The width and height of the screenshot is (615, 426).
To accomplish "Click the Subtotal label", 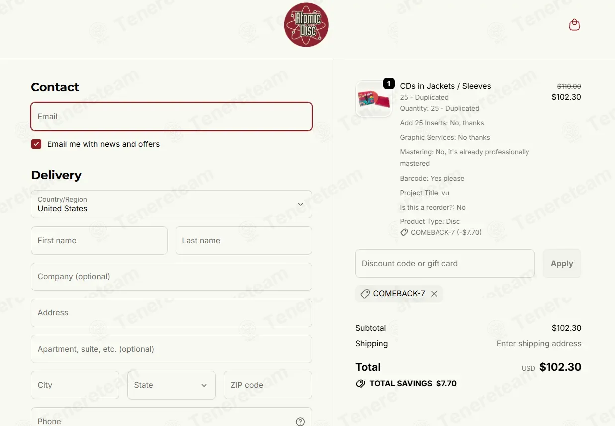I will coord(370,328).
